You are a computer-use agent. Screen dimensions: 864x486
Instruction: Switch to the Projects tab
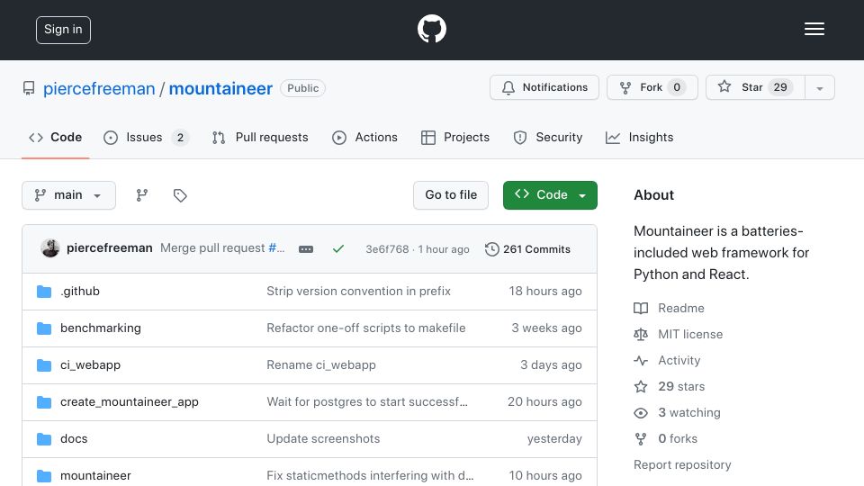pos(455,137)
